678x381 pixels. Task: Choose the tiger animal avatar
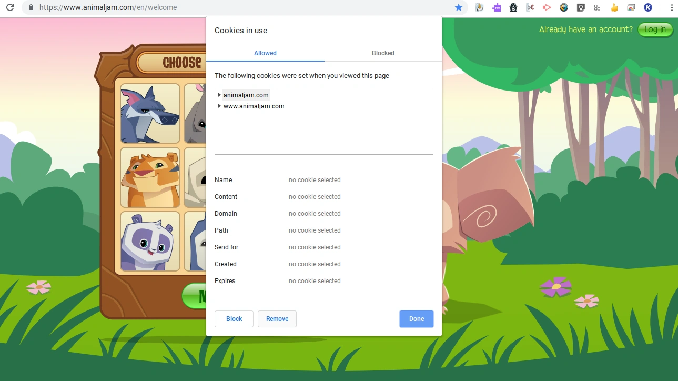(x=150, y=177)
